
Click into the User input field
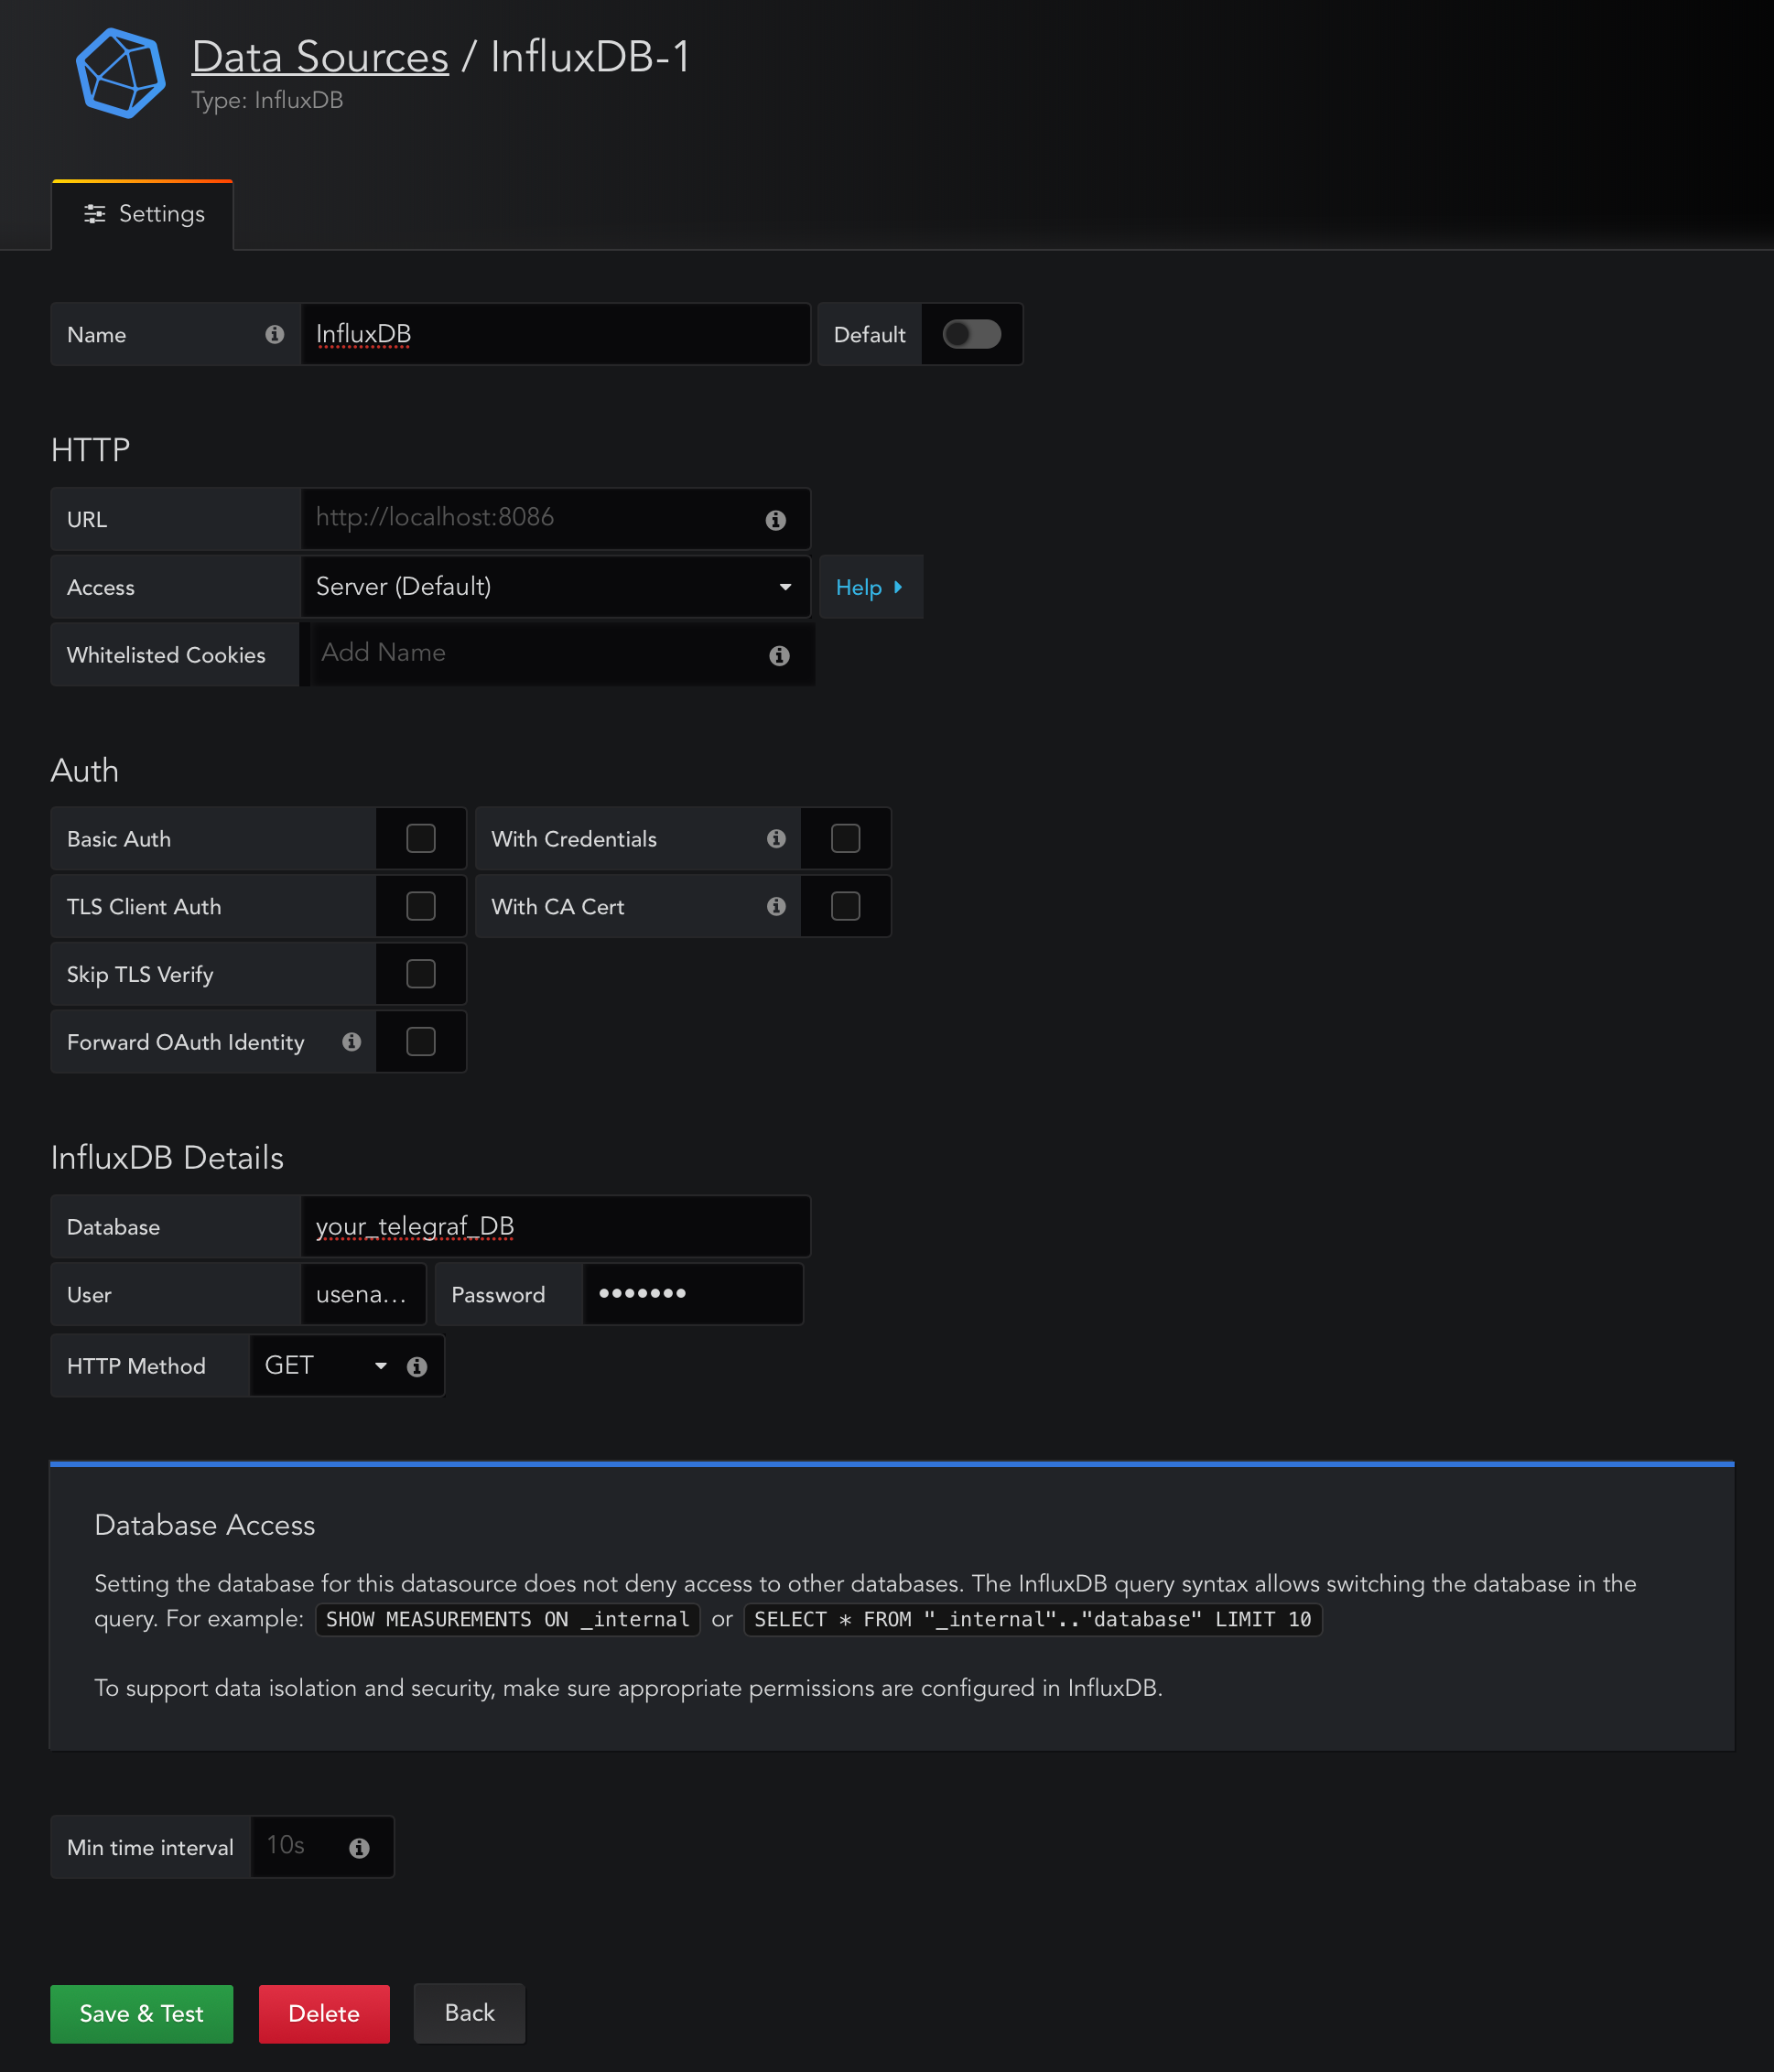coord(363,1294)
